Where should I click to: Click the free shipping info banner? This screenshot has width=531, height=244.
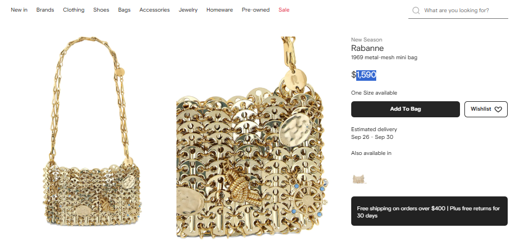coord(429,211)
